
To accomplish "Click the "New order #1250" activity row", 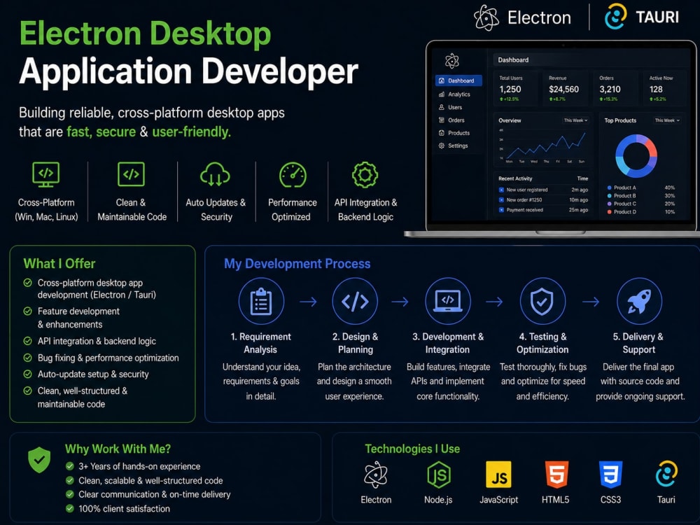I will [x=543, y=200].
